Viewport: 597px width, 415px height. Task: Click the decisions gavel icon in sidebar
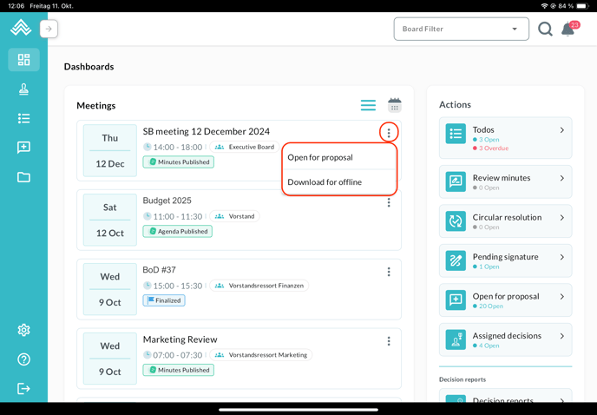tap(23, 89)
